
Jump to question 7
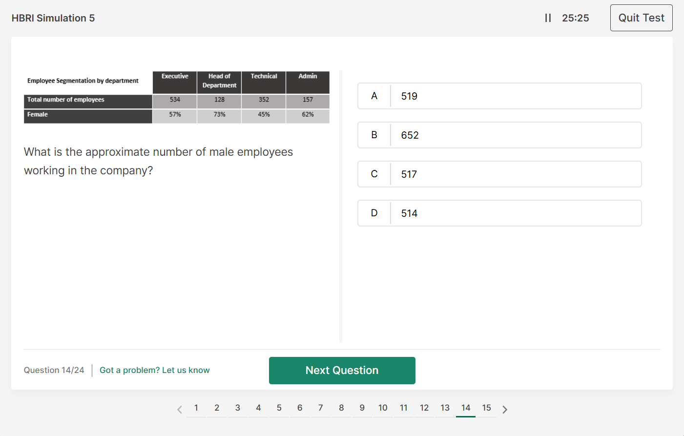pos(320,408)
